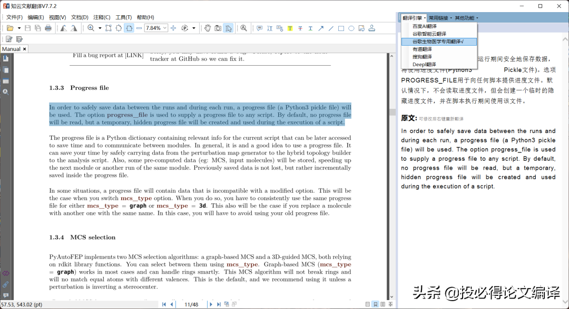Viewport: 569px width, 309px height.
Task: Open the 工具(T) menu
Action: [124, 17]
